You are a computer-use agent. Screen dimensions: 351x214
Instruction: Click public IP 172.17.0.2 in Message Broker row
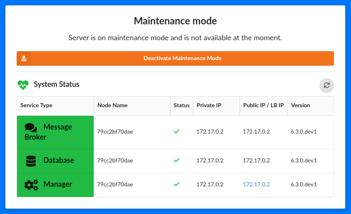click(256, 132)
